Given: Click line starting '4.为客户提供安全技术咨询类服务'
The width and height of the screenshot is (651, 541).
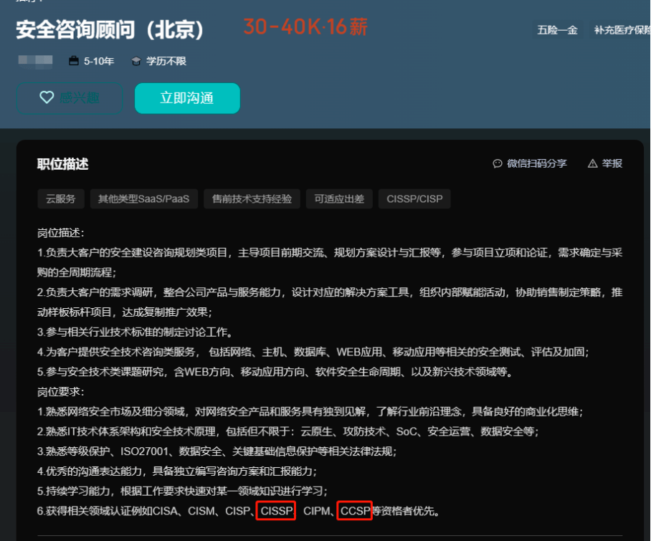Looking at the screenshot, I should (x=313, y=352).
